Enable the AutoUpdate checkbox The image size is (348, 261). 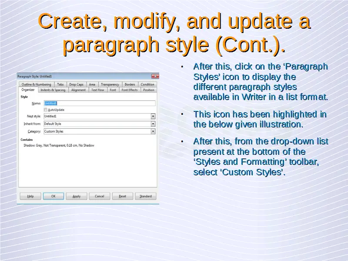pos(46,110)
